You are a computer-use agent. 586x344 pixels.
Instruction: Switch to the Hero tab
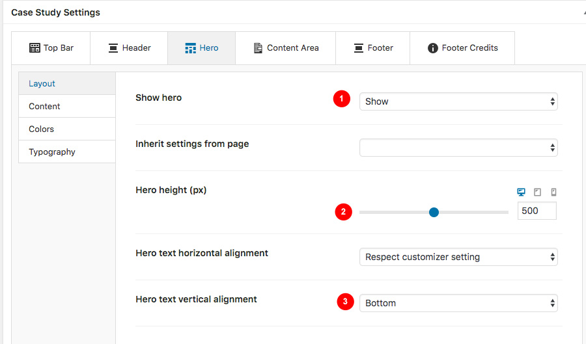point(201,48)
